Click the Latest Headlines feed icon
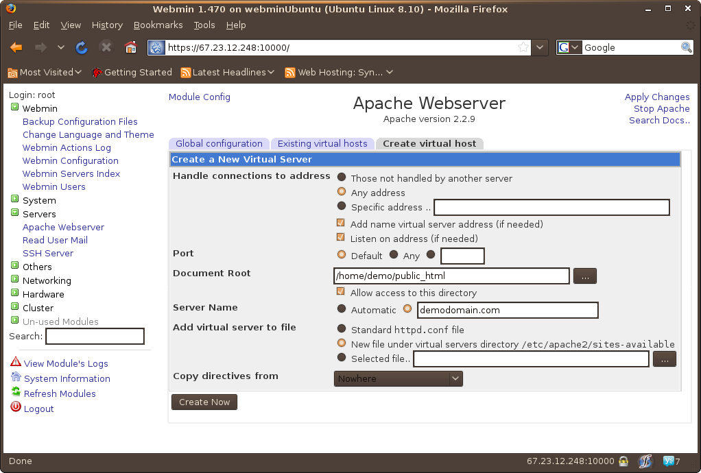701x473 pixels. pyautogui.click(x=185, y=73)
